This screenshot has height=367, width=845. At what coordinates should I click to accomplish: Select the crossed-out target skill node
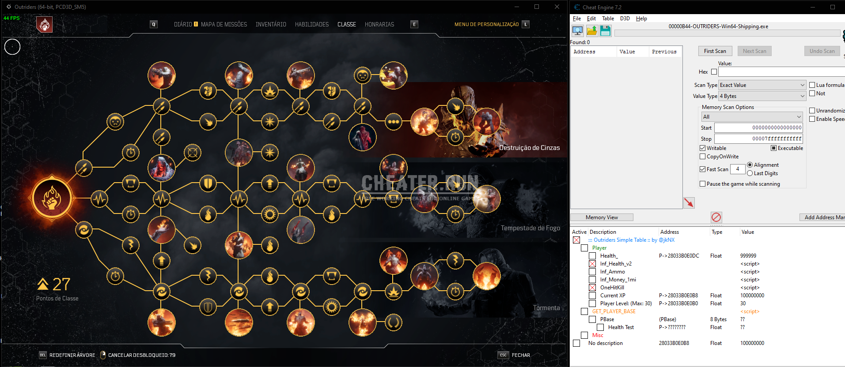tap(193, 153)
